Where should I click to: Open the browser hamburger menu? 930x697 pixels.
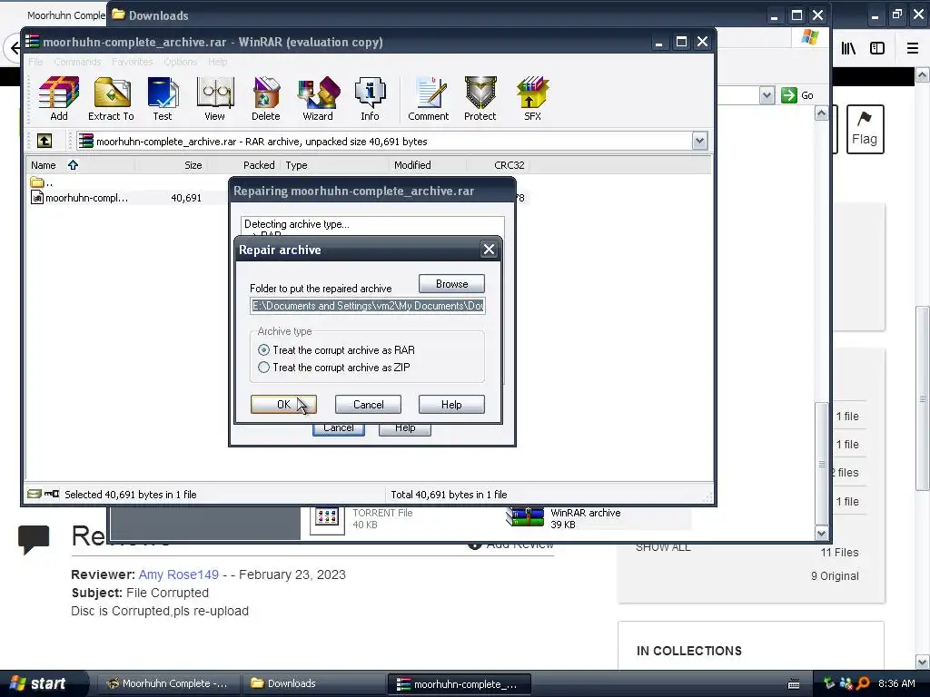[x=913, y=48]
